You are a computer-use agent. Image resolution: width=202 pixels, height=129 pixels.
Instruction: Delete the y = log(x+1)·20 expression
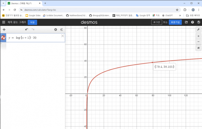pos(62,36)
